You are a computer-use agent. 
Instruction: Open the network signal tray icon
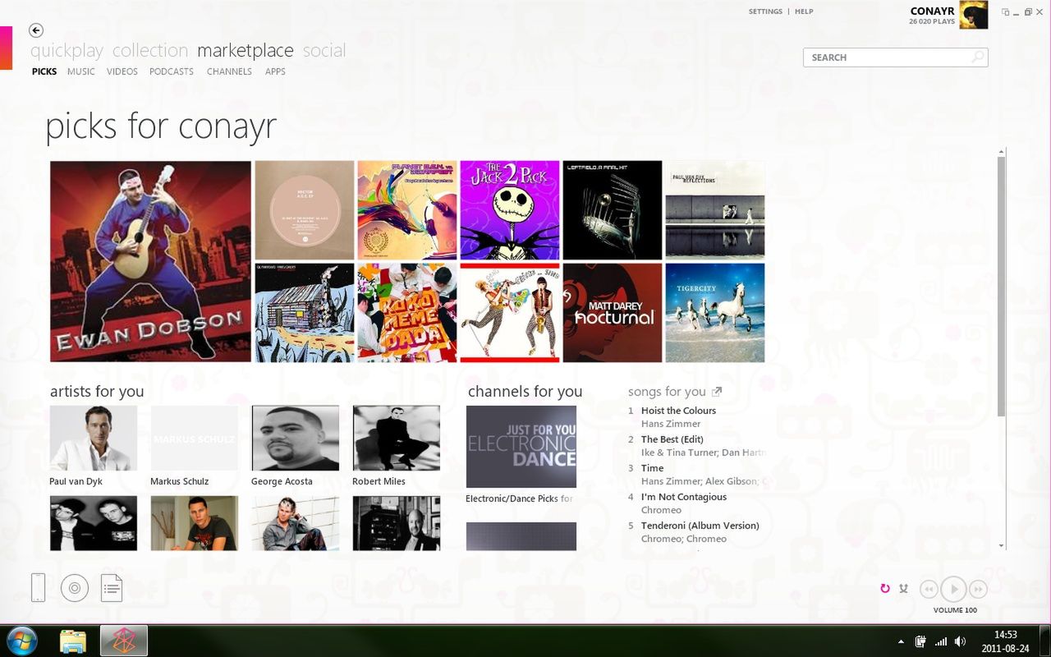(941, 641)
